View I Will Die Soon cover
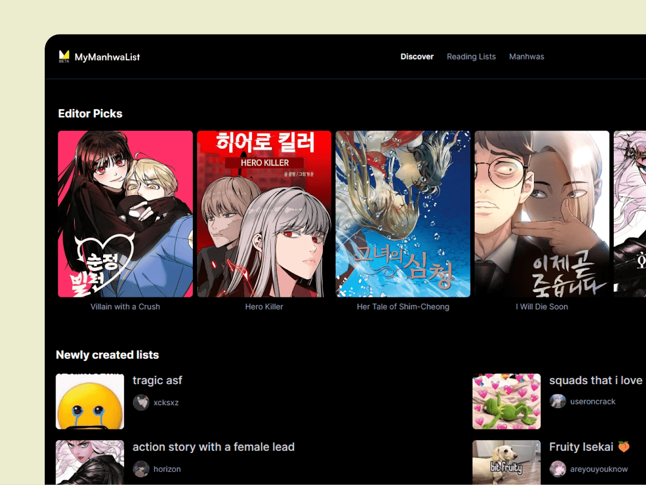 (x=542, y=214)
